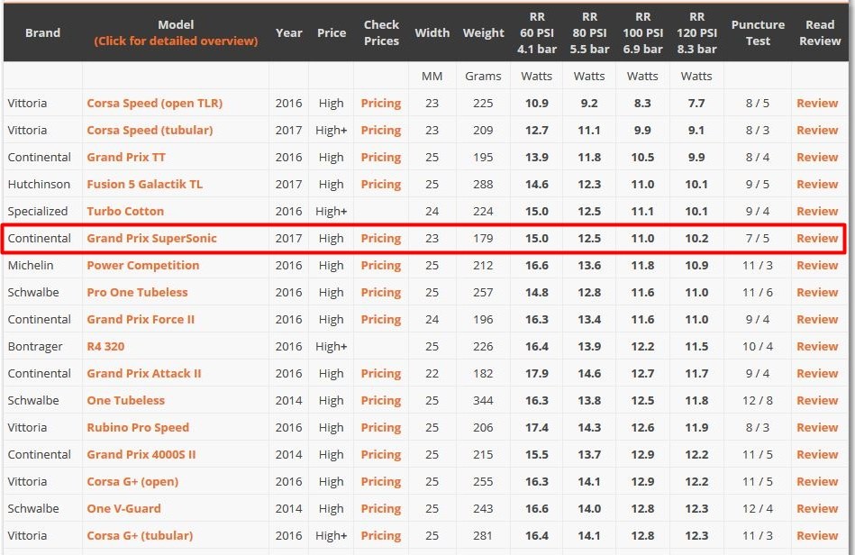Viewport: 855px width, 555px height.
Task: Sort by RR 100 PSI column header
Action: [643, 32]
